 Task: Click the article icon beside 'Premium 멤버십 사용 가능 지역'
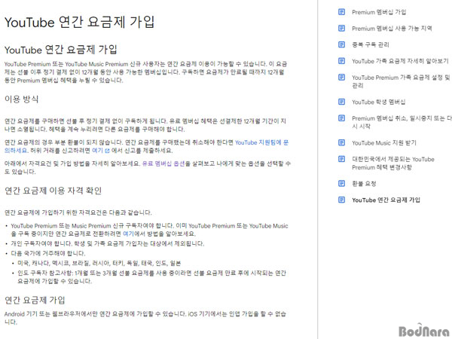(341, 29)
